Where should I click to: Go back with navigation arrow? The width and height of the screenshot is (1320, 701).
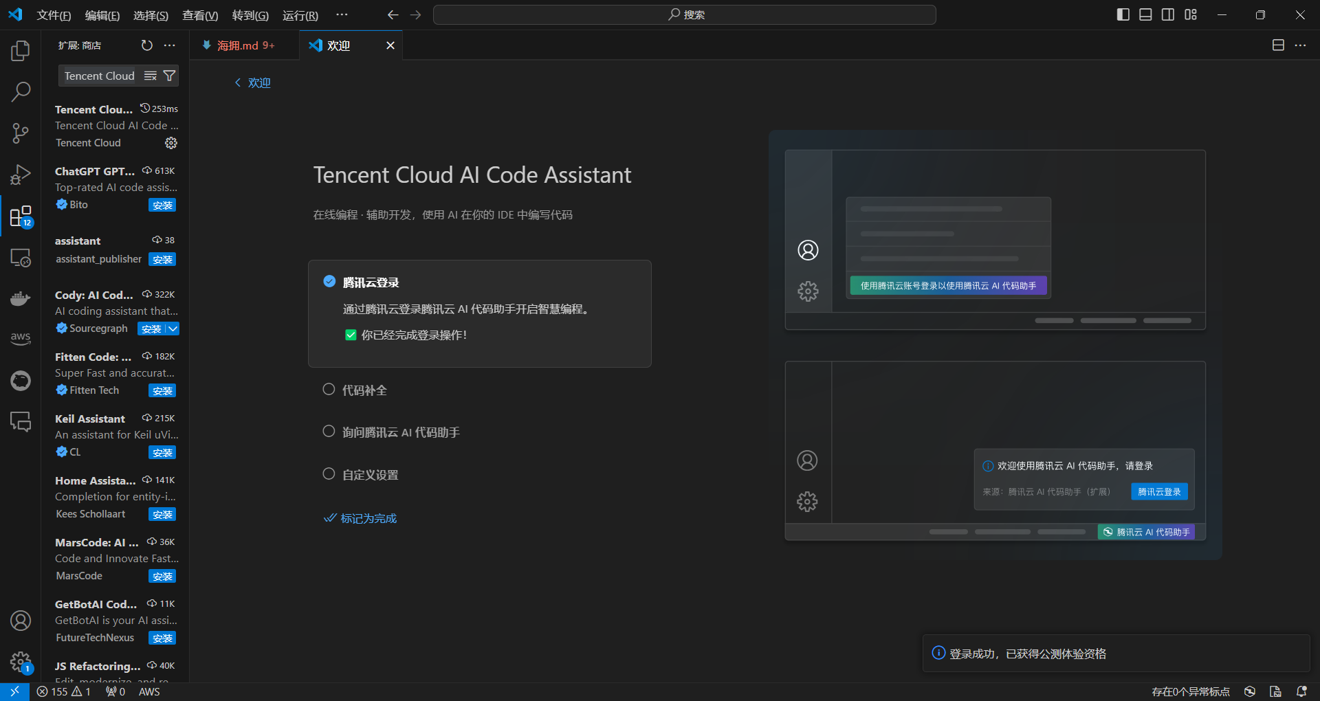(393, 14)
